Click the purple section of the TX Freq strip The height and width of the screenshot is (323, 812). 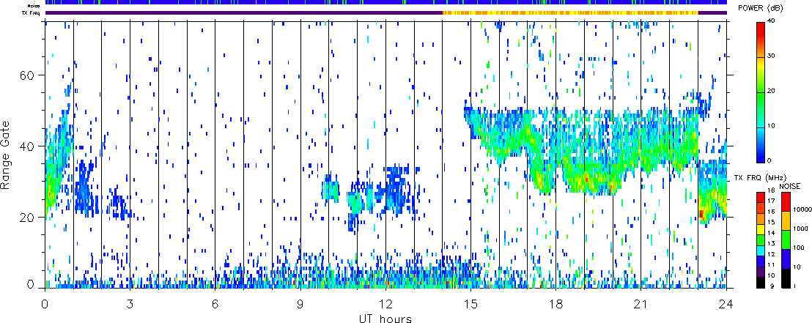tap(244, 12)
